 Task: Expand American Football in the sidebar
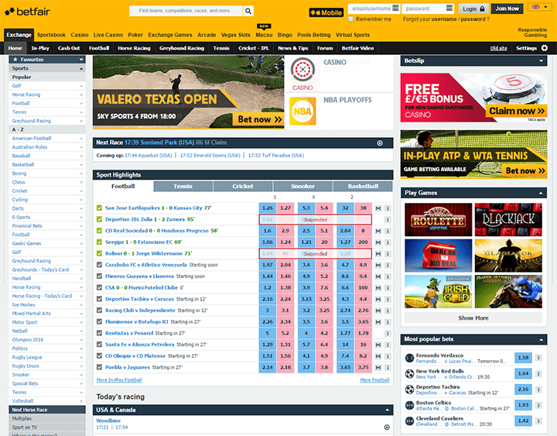point(81,139)
